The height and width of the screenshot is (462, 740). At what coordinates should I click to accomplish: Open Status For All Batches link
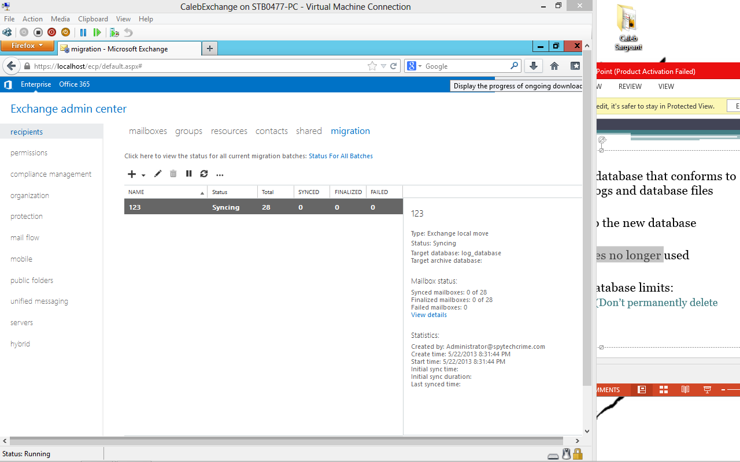tap(341, 156)
